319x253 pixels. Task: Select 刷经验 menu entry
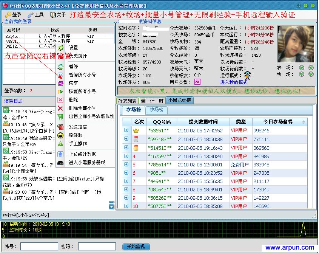[x=76, y=135]
